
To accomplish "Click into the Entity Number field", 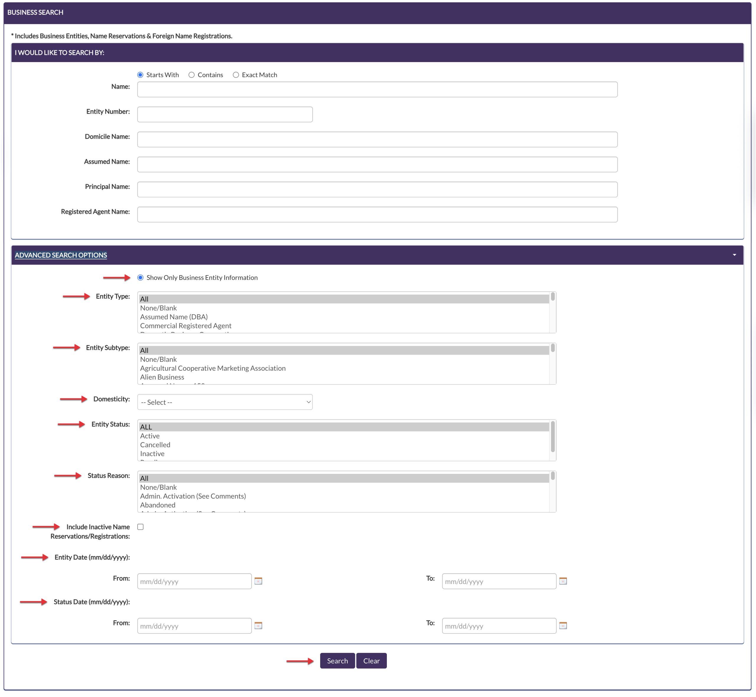I will [225, 114].
